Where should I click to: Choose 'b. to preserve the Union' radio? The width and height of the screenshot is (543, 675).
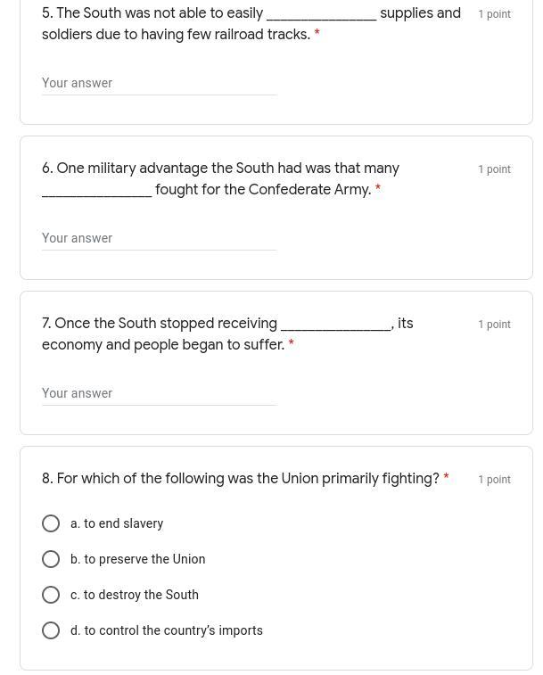click(x=51, y=559)
